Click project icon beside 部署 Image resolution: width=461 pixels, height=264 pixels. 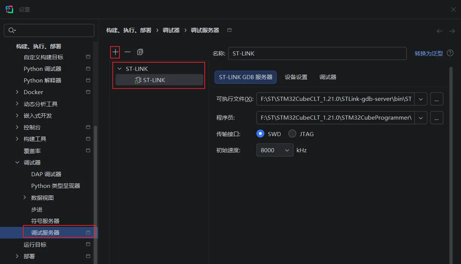tap(88, 256)
